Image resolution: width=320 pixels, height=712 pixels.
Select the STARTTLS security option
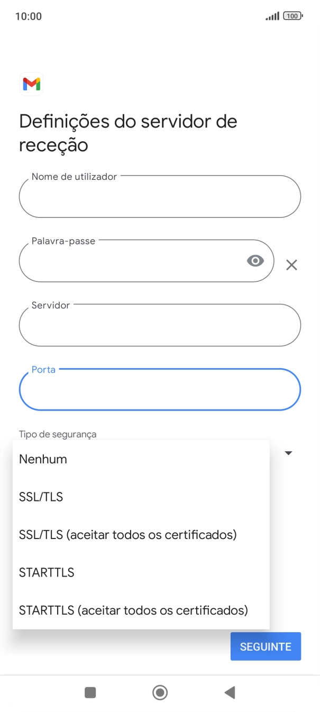click(47, 572)
